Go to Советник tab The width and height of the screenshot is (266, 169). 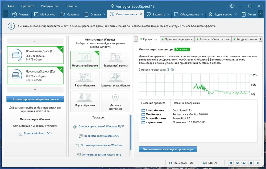(x=70, y=15)
